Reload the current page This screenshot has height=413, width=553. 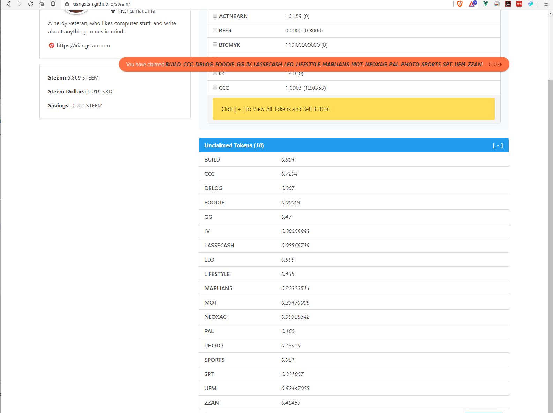pyautogui.click(x=31, y=4)
